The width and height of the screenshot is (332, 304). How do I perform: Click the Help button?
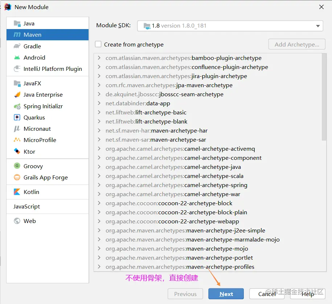click(x=308, y=294)
